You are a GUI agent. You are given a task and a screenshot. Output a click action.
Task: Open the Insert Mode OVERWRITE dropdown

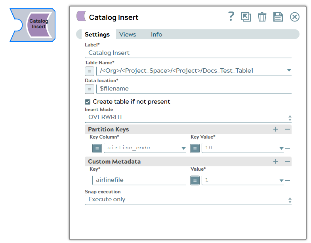290,118
